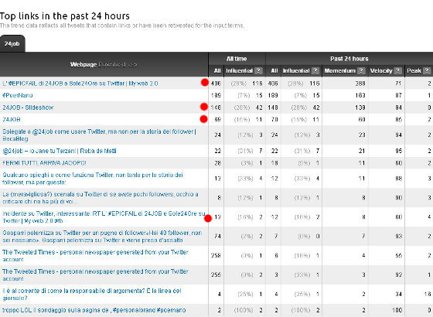Show the Velocity help question mark
Image resolution: width=433 pixels, height=317 pixels.
(x=397, y=70)
